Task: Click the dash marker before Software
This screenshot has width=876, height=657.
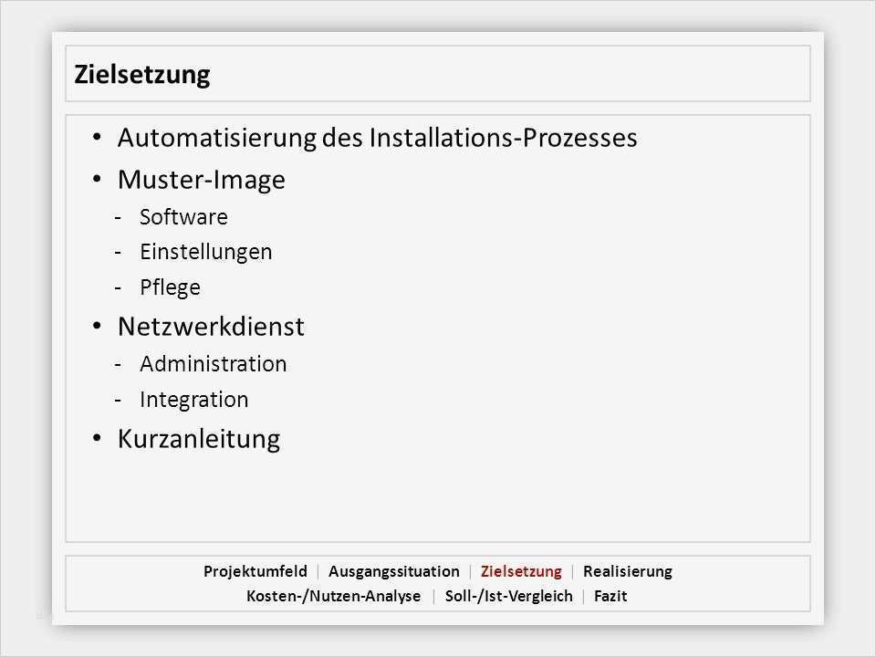Action: click(x=118, y=218)
